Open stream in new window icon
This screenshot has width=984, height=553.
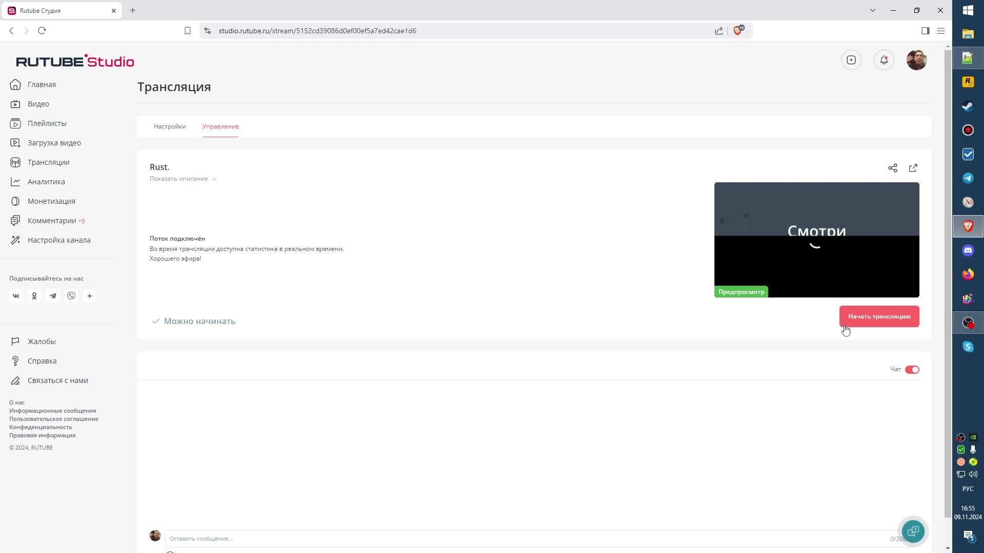coord(913,168)
